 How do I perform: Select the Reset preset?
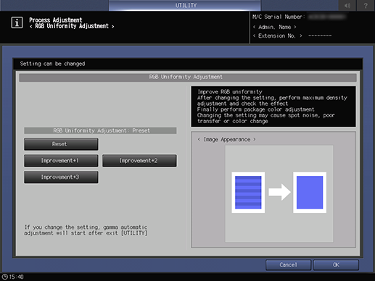click(x=61, y=144)
